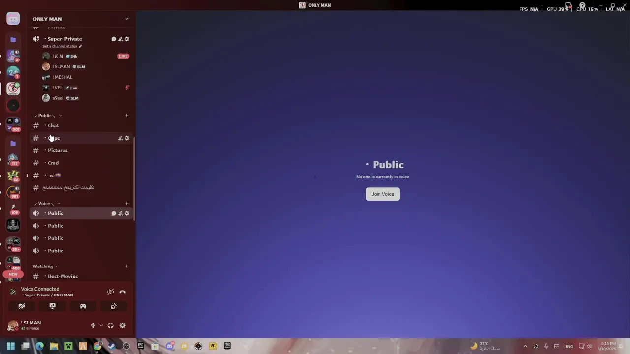Click the Join Voice button
The height and width of the screenshot is (354, 630).
click(x=382, y=194)
